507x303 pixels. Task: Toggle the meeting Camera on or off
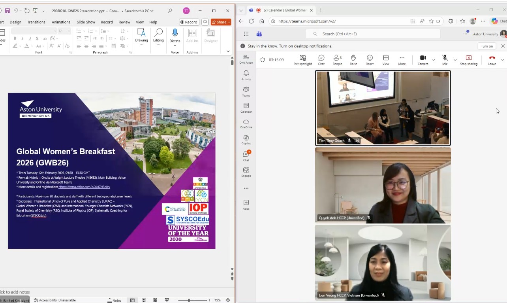coord(422,60)
